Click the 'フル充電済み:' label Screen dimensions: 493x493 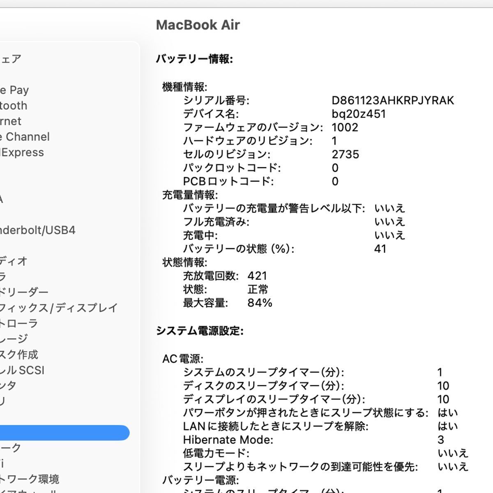tap(216, 222)
